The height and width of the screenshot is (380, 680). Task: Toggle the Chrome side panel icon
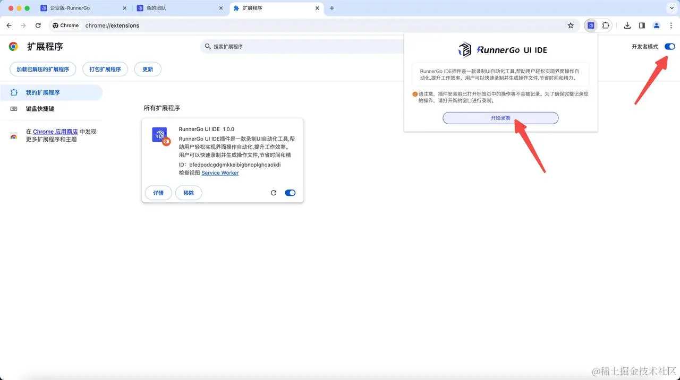click(x=642, y=25)
